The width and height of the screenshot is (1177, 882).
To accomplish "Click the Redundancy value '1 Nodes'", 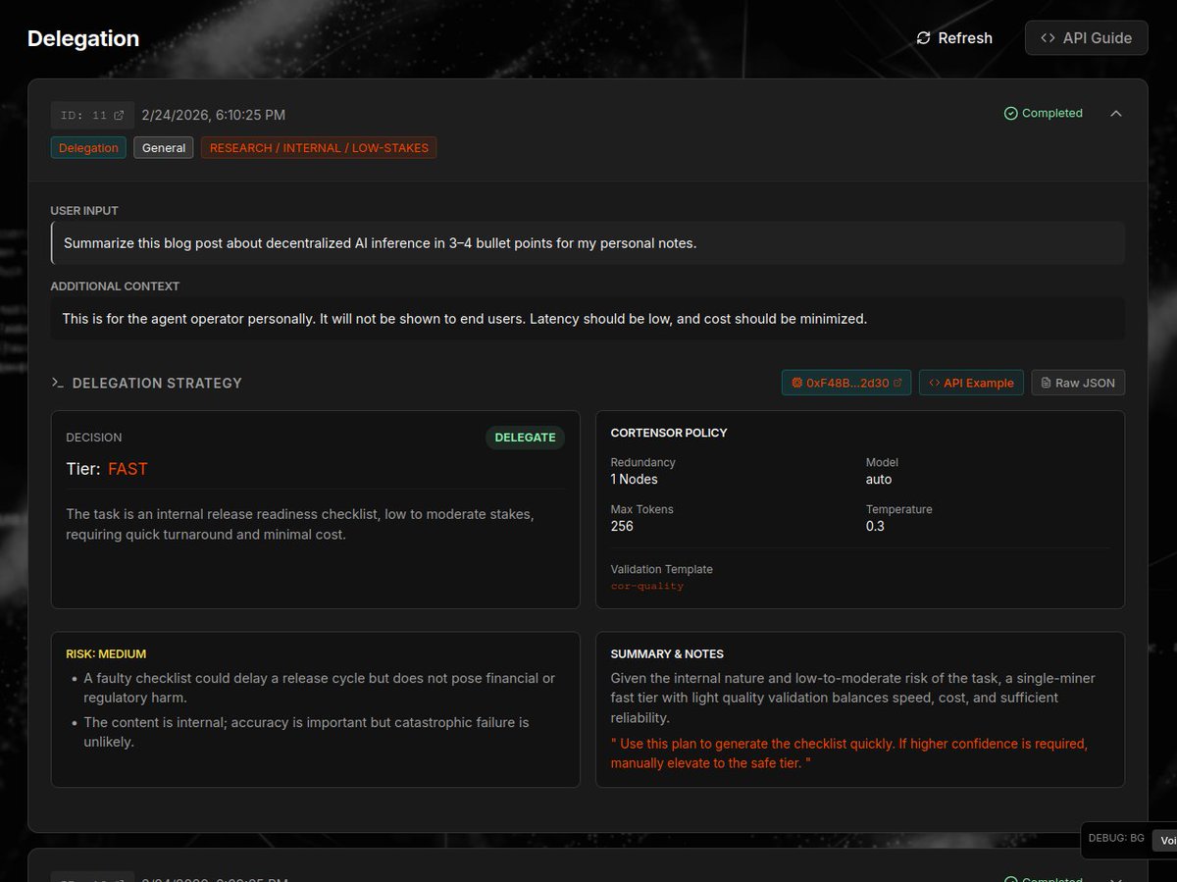I will click(x=634, y=480).
